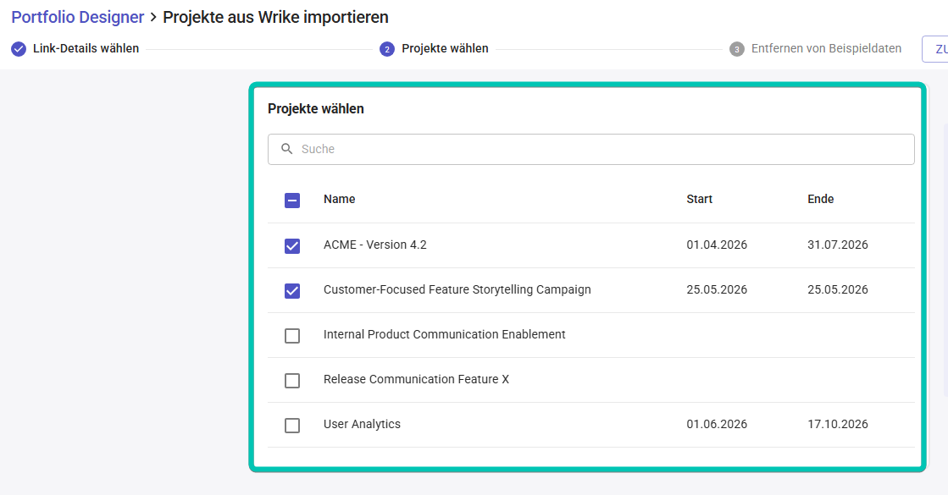
Task: Click the numbered circle icon of step two
Action: 386,48
